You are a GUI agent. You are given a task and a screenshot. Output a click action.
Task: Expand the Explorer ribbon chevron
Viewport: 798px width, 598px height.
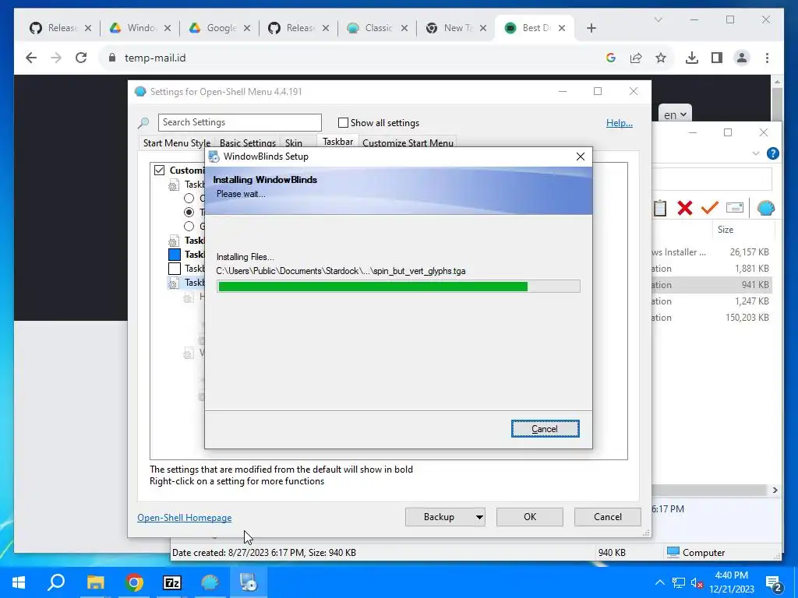[755, 153]
